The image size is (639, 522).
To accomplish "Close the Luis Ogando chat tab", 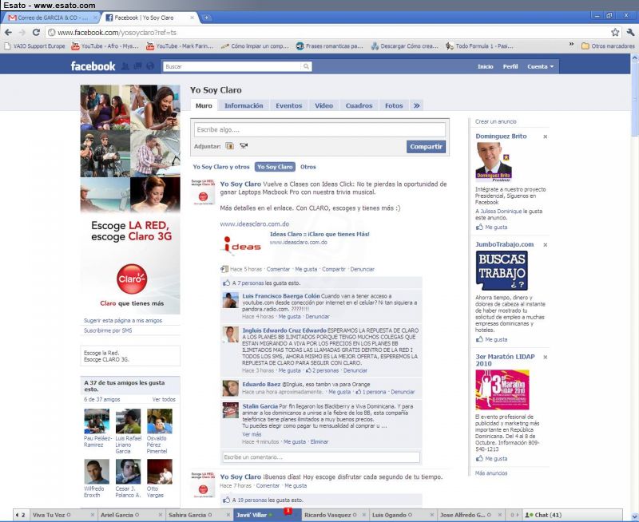I will click(432, 515).
